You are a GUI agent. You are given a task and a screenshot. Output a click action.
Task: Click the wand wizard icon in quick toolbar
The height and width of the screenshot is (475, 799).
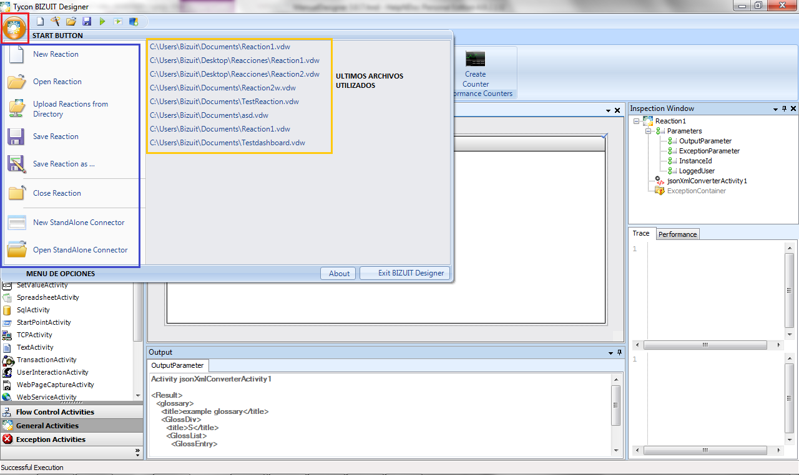56,22
